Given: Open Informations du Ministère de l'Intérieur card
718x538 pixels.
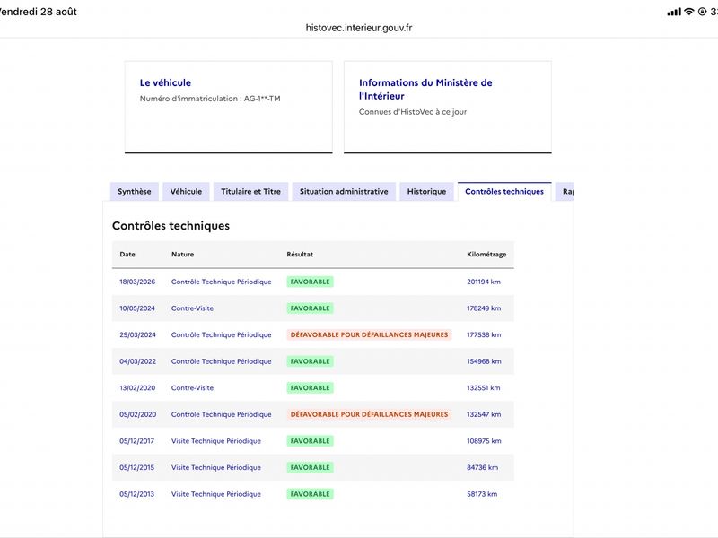Looking at the screenshot, I should (447, 107).
